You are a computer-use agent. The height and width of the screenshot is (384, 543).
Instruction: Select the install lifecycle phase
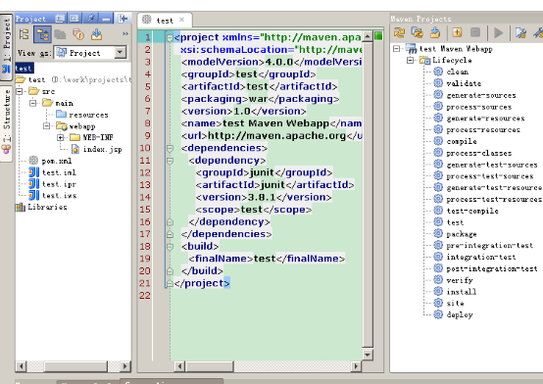(455, 292)
